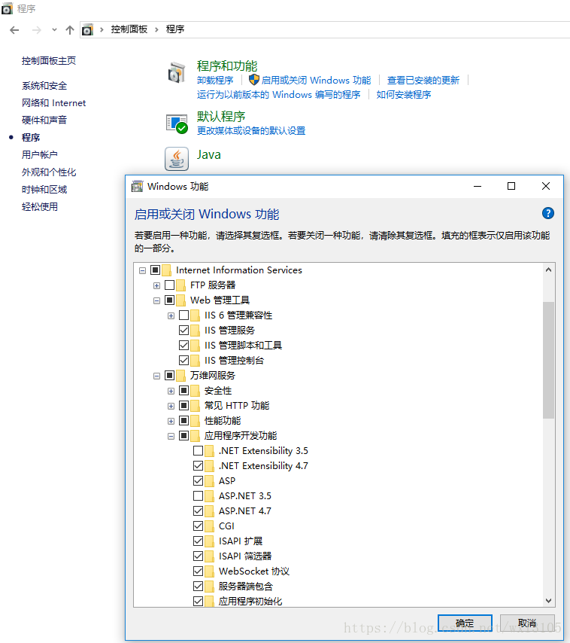570x643 pixels.
Task: Click the folder icon of Internet Information Services
Action: tap(166, 270)
